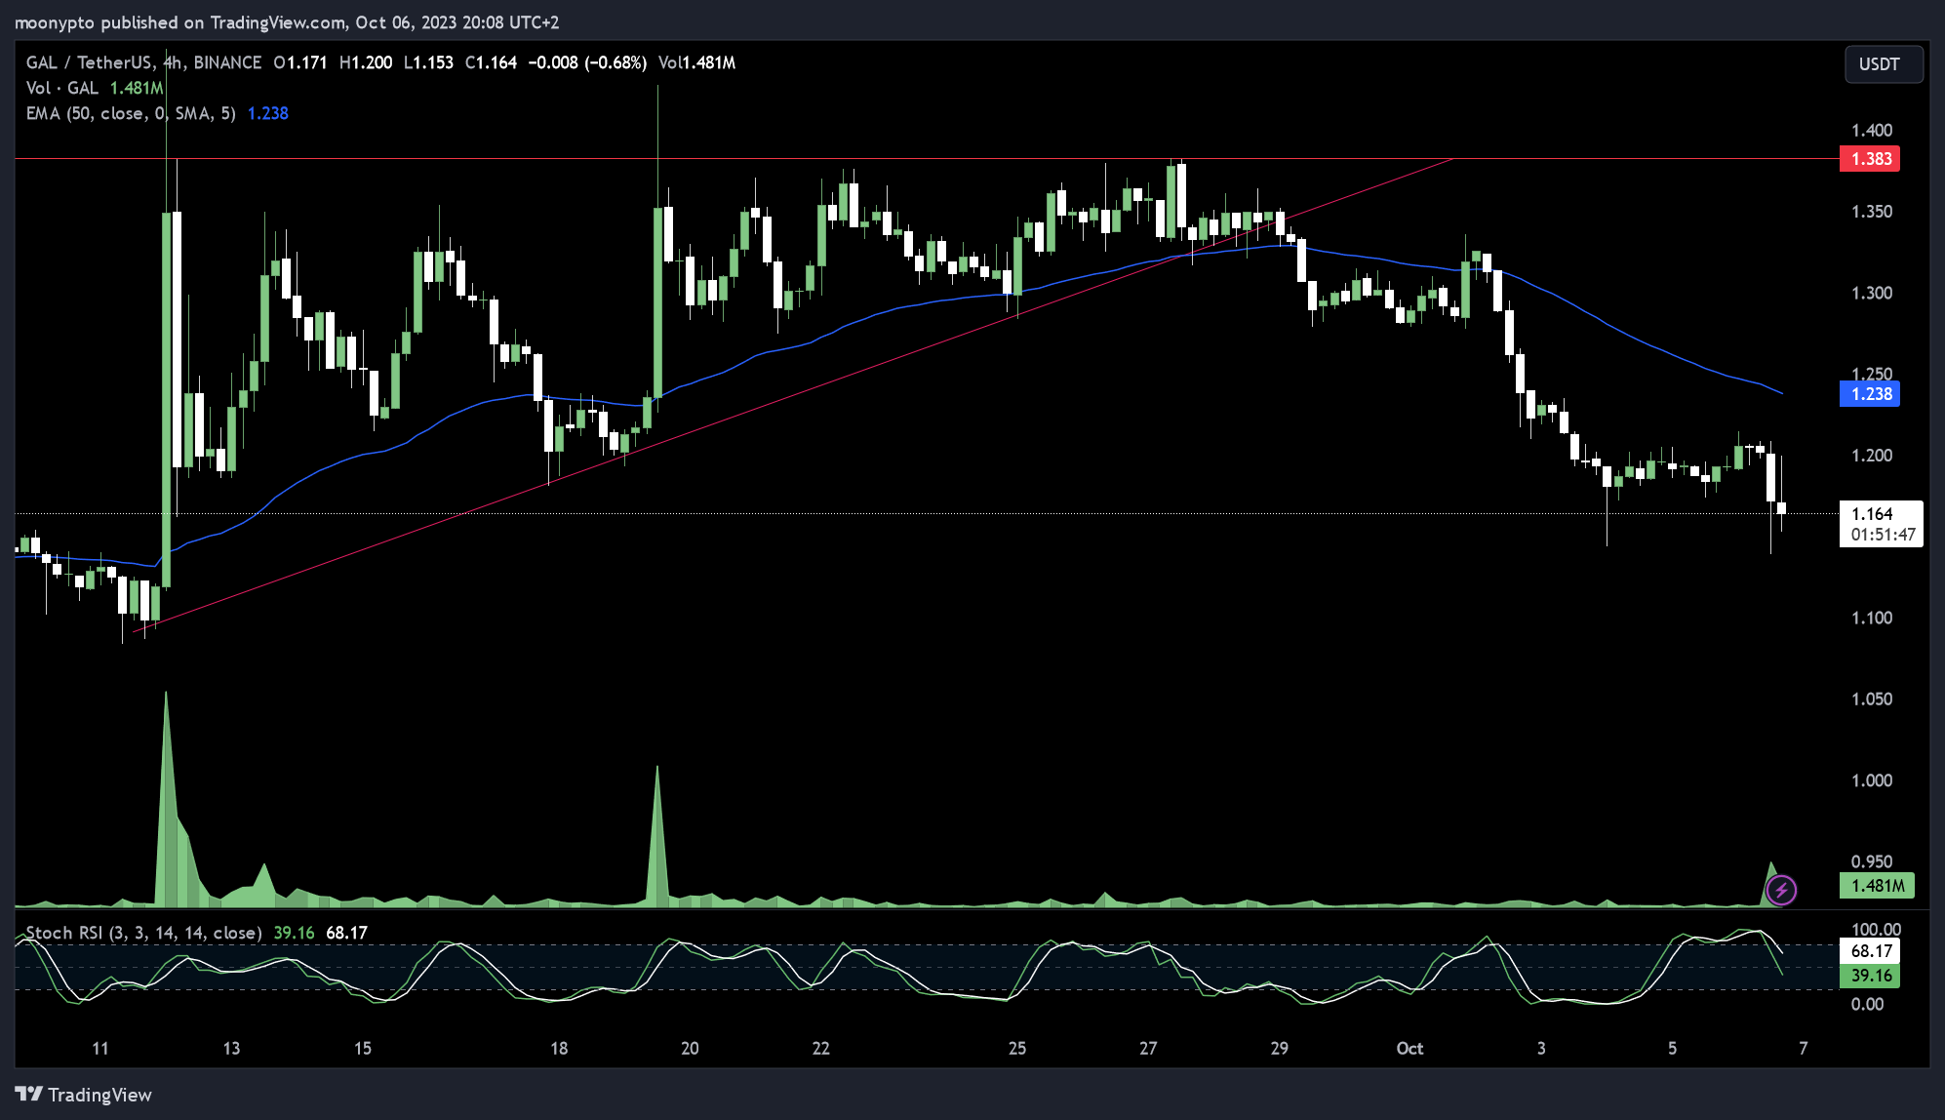Click the 68.17 Stoch RSI value label

[1870, 951]
